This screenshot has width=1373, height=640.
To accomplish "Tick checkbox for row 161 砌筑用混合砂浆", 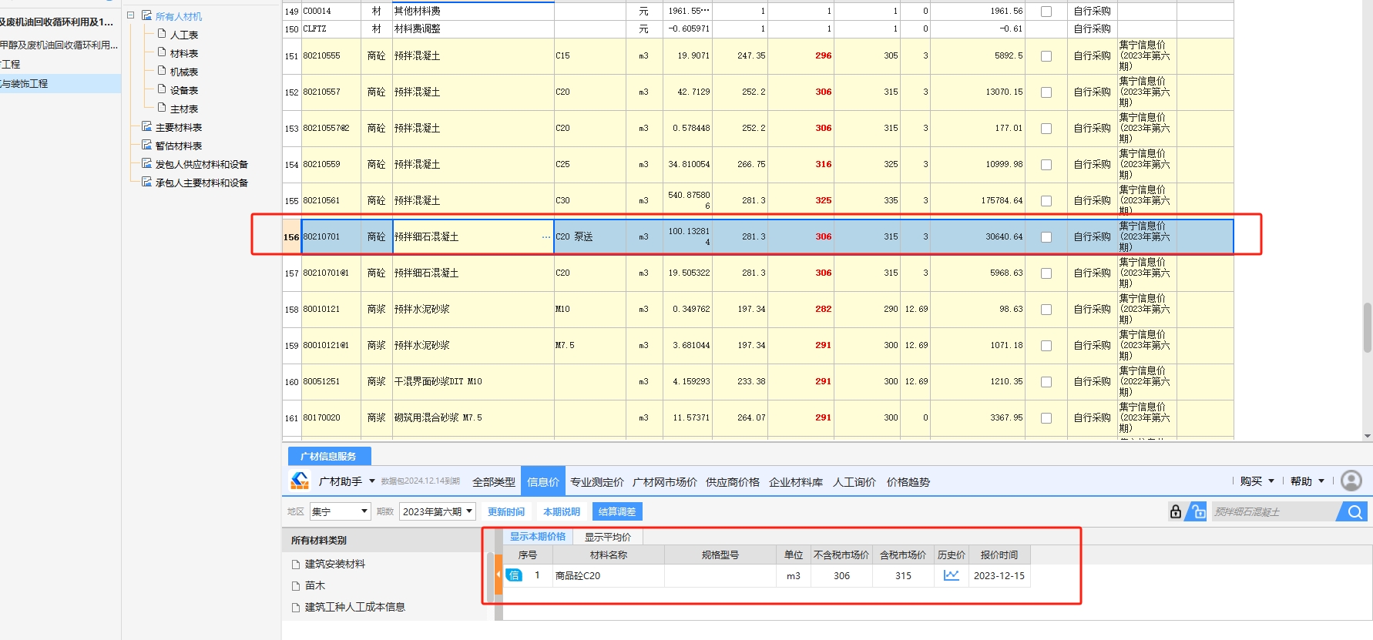I will 1046,418.
